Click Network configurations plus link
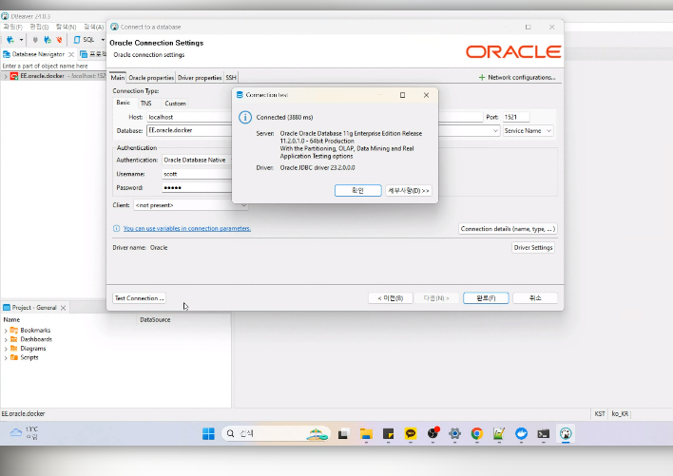Screen dimensions: 673x476 tap(517, 77)
